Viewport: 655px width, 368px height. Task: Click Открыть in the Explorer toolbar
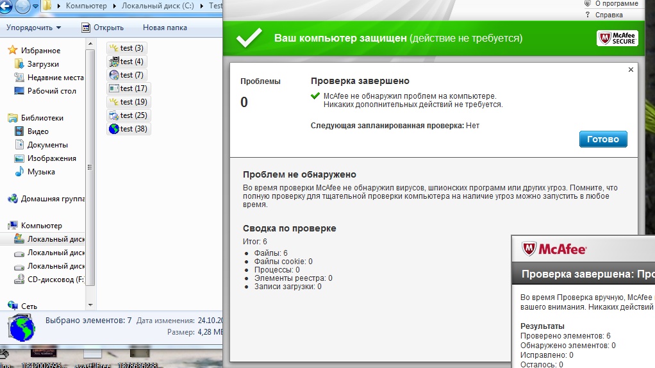[x=103, y=28]
